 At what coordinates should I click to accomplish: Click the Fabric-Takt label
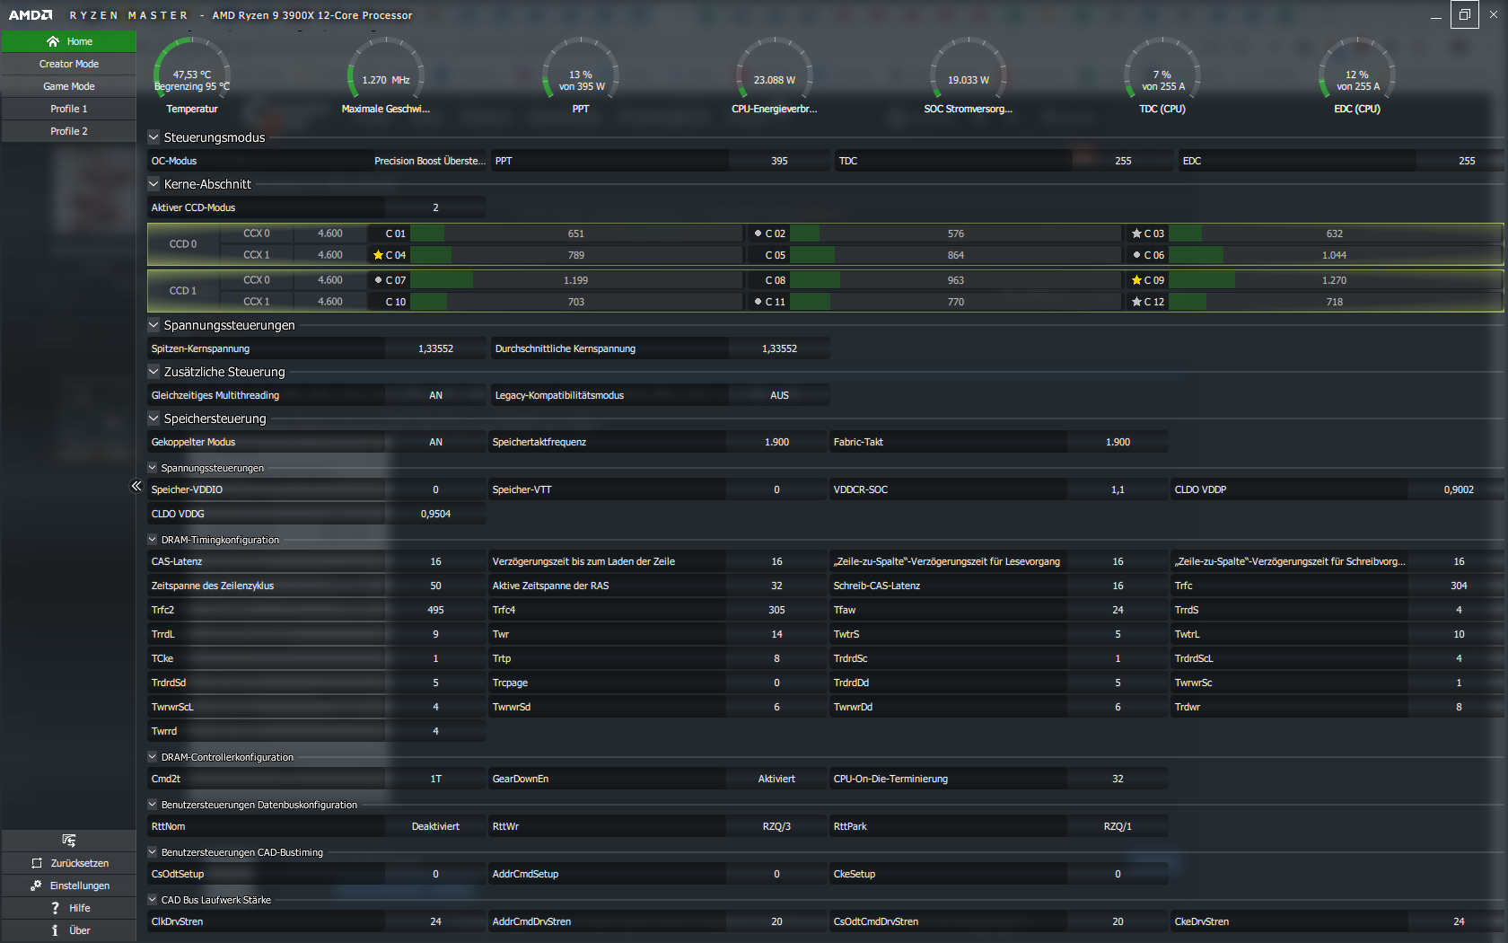coord(858,442)
